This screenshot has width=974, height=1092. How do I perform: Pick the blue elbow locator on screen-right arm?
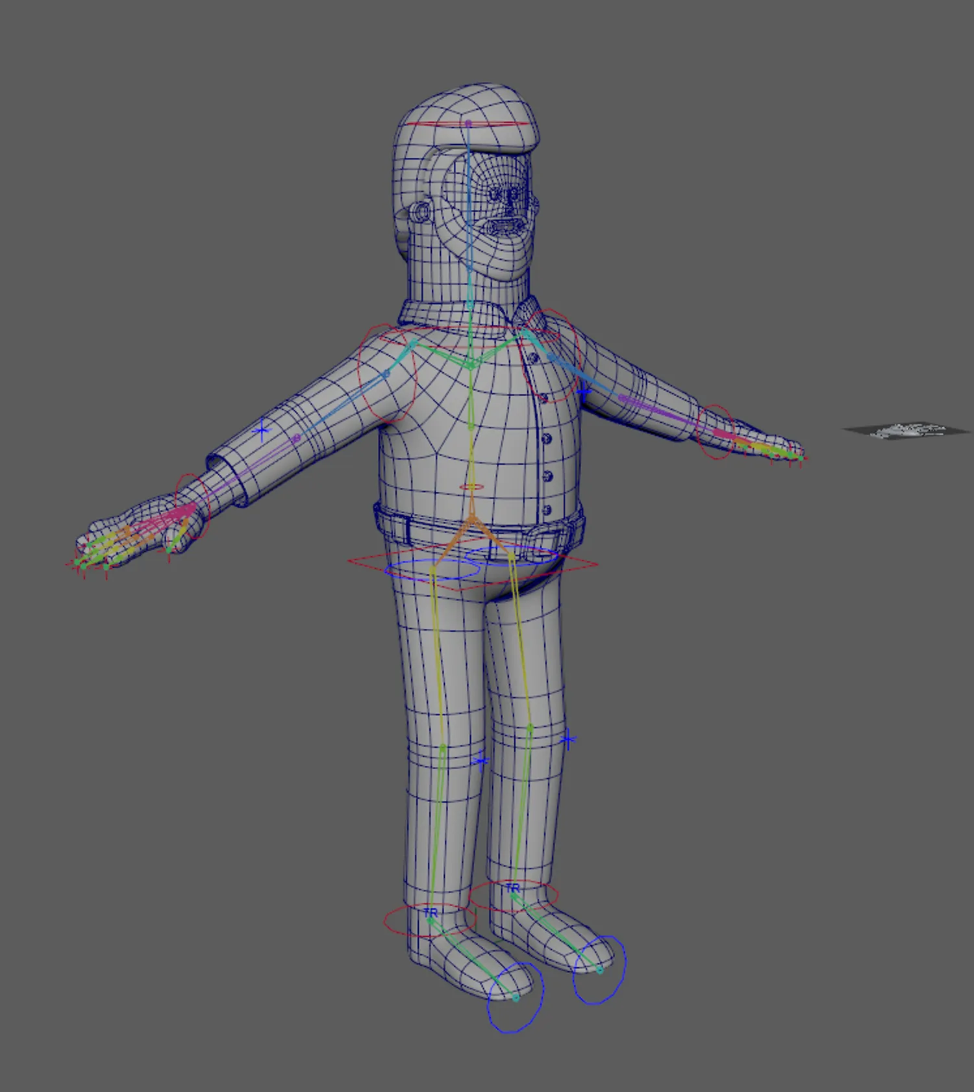(584, 392)
